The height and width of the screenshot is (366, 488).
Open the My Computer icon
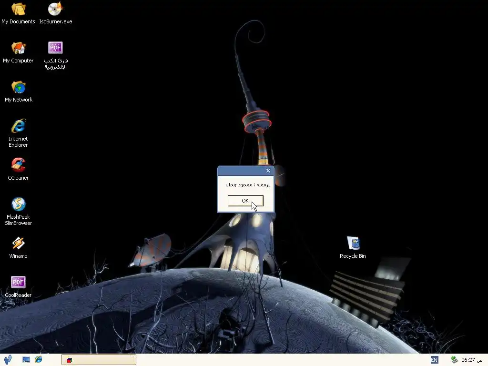pyautogui.click(x=18, y=52)
